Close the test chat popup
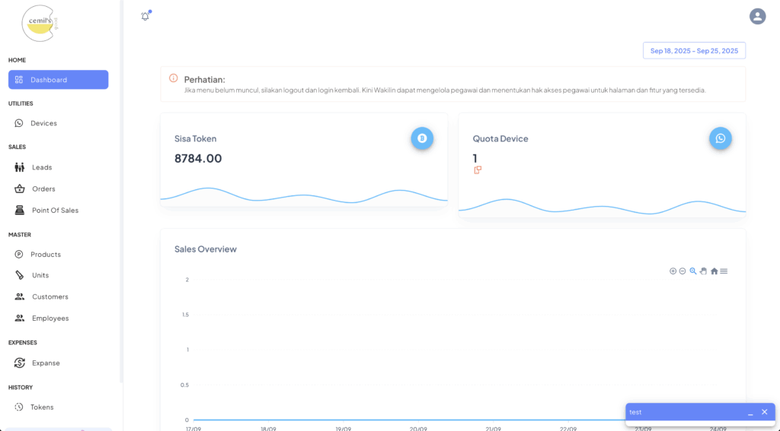780x431 pixels. click(x=765, y=412)
